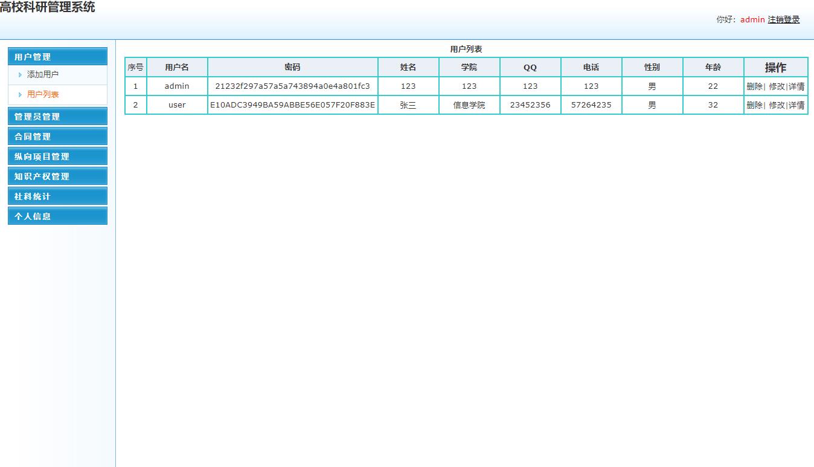The image size is (814, 467).
Task: View 详情 for the admin user
Action: (797, 86)
